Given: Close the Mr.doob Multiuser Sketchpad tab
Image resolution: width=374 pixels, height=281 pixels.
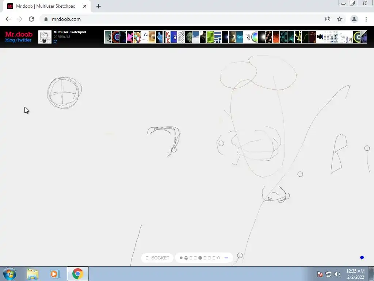Looking at the screenshot, I should click(85, 6).
